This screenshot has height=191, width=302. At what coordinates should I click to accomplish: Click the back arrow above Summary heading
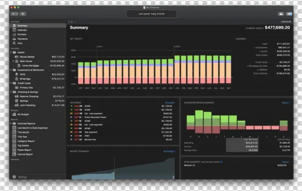[72, 22]
